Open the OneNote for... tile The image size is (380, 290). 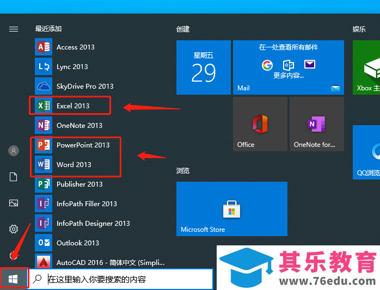[317, 124]
